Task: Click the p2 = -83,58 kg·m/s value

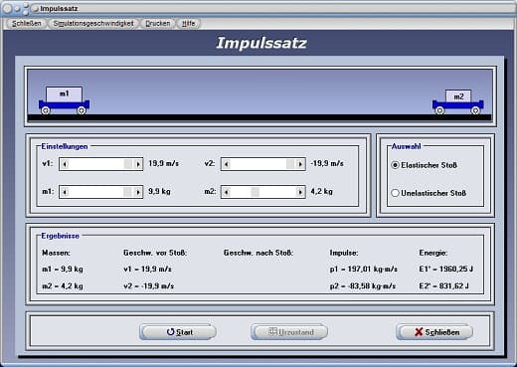Action: click(363, 285)
